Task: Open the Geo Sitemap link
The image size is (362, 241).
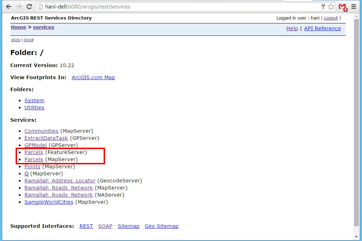Action: click(x=161, y=226)
